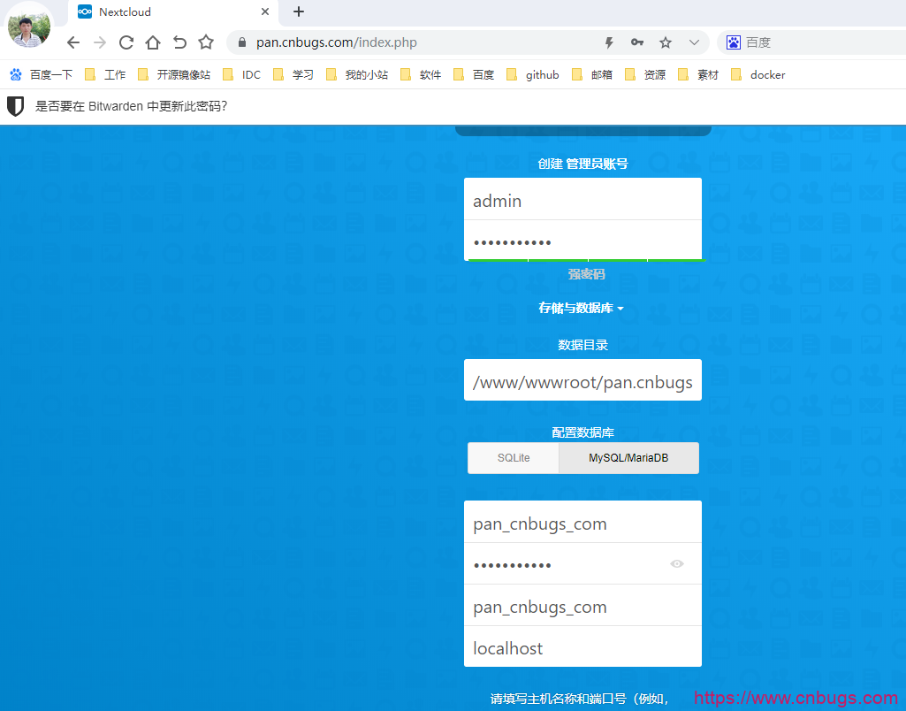Click the lightning bolt speed icon
Screen dimensions: 906x711
click(x=608, y=42)
